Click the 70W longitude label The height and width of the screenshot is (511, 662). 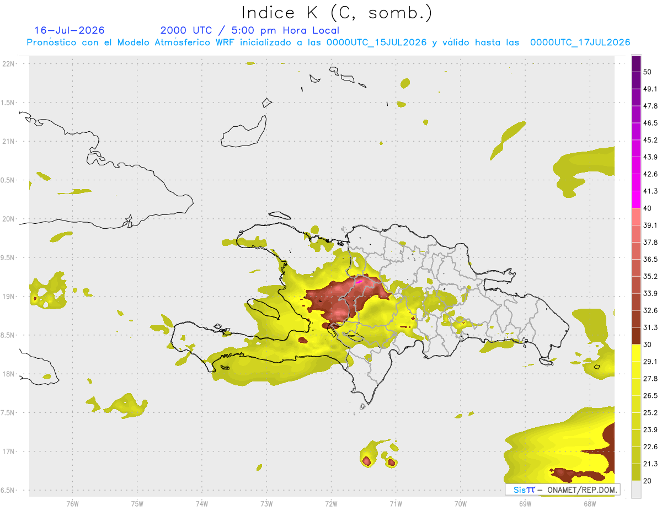pos(461,503)
